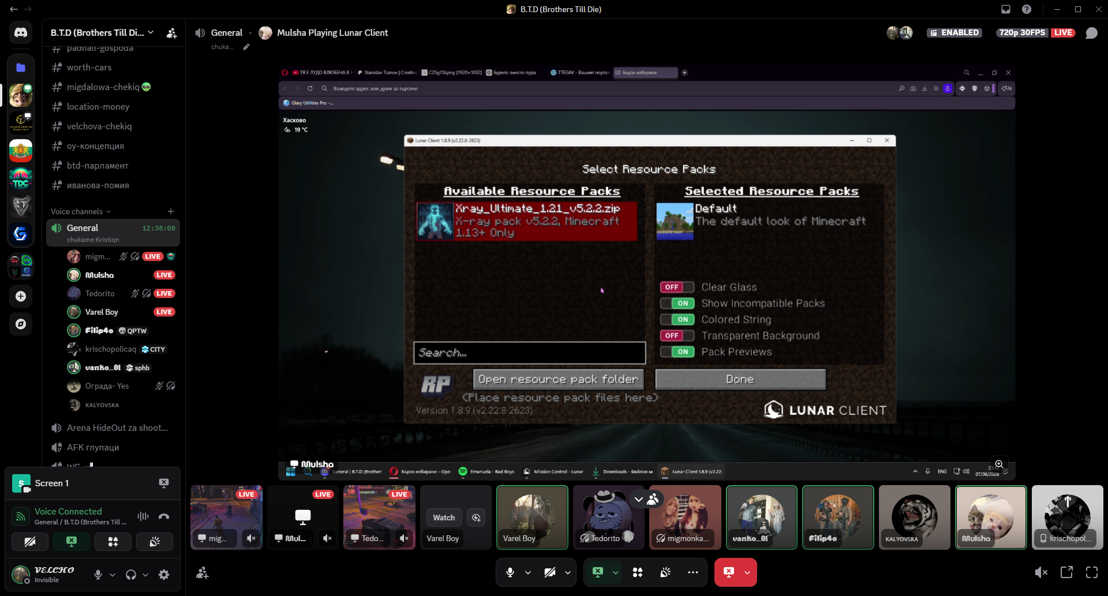The height and width of the screenshot is (596, 1108).
Task: Select the vanko_01 participant tile
Action: point(762,517)
